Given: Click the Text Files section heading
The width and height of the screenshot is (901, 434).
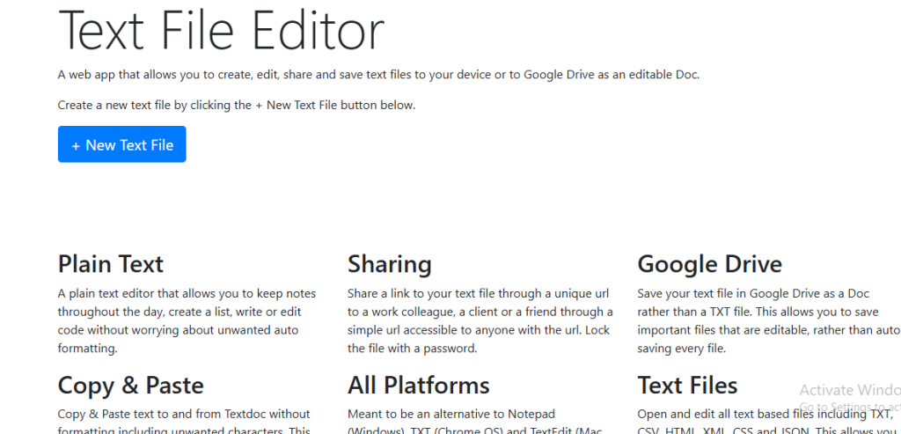Looking at the screenshot, I should click(687, 385).
